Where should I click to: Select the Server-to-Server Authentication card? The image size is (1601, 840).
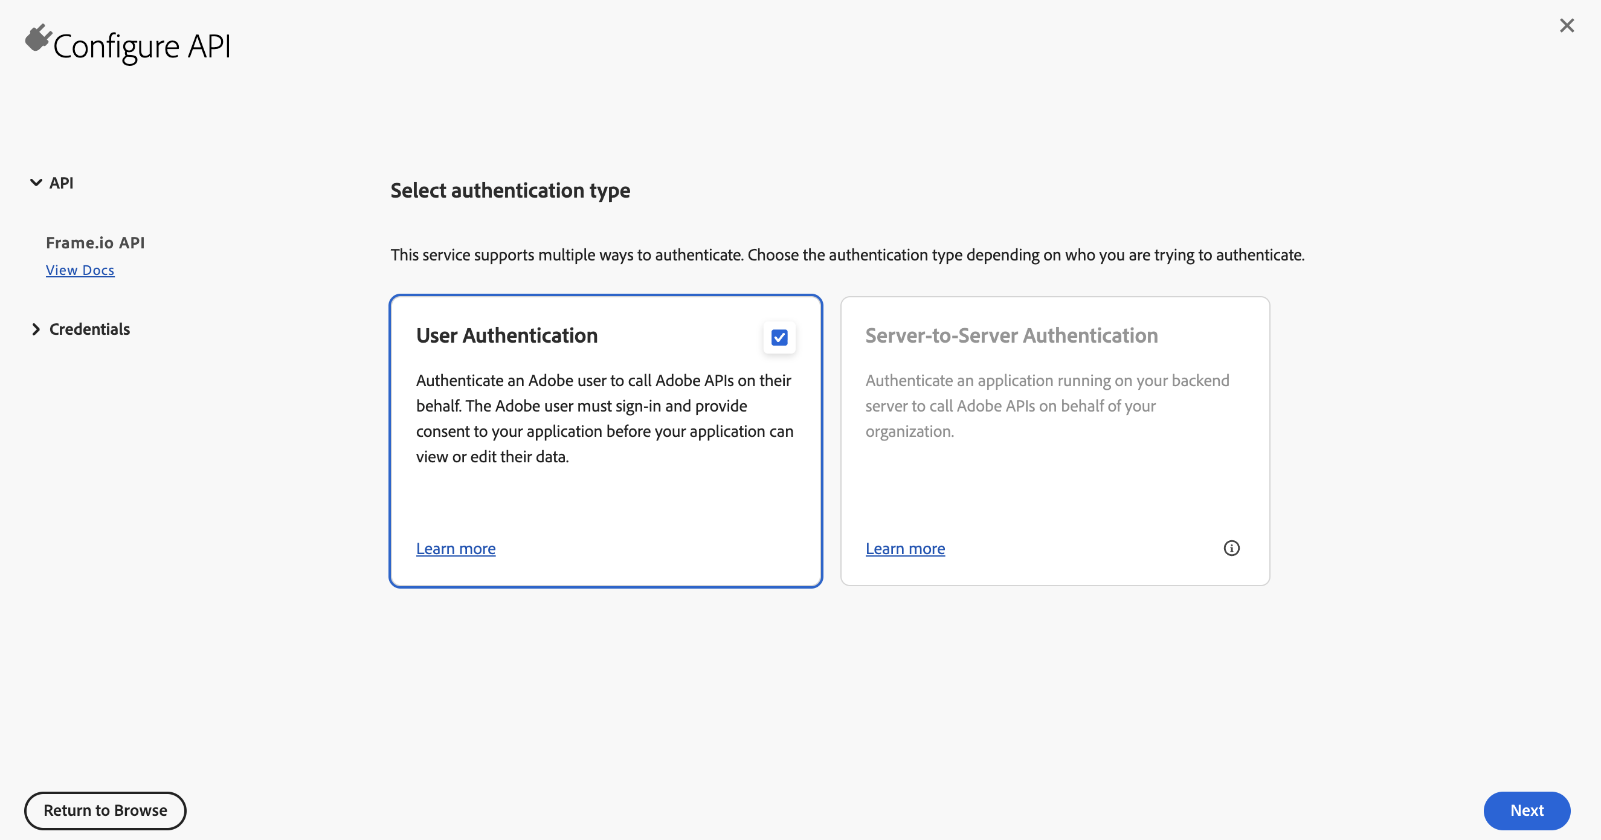click(1055, 441)
